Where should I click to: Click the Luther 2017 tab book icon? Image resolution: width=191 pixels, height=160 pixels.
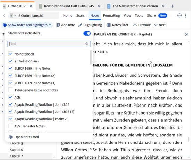tap(4, 6)
